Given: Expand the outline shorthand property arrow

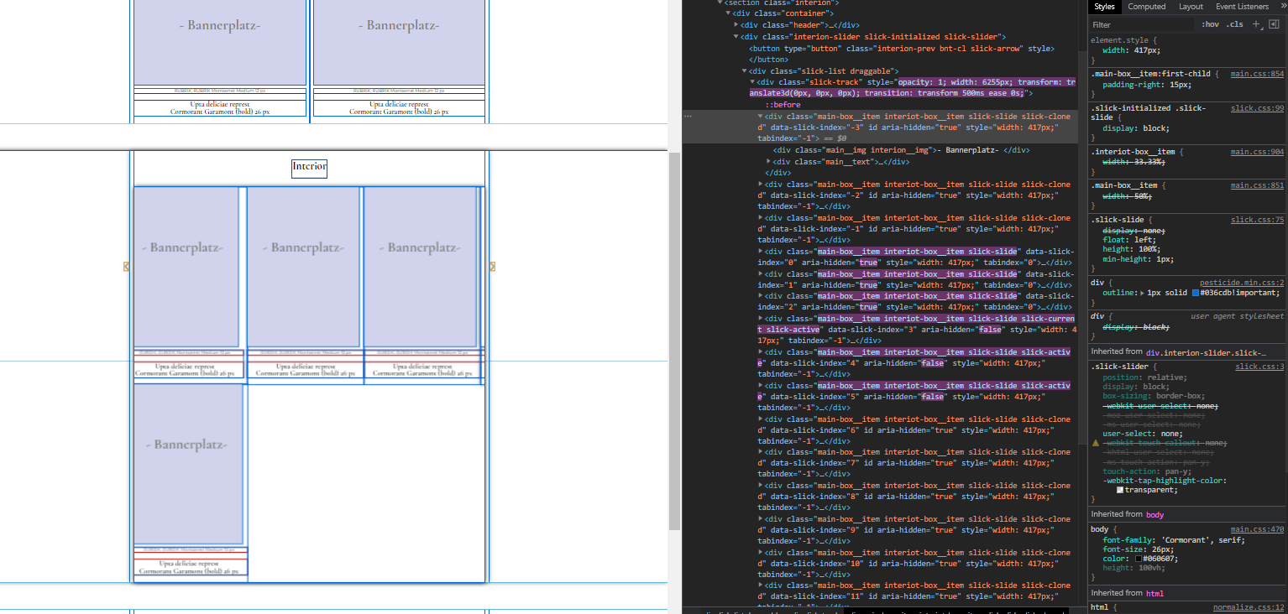Looking at the screenshot, I should coord(1142,293).
